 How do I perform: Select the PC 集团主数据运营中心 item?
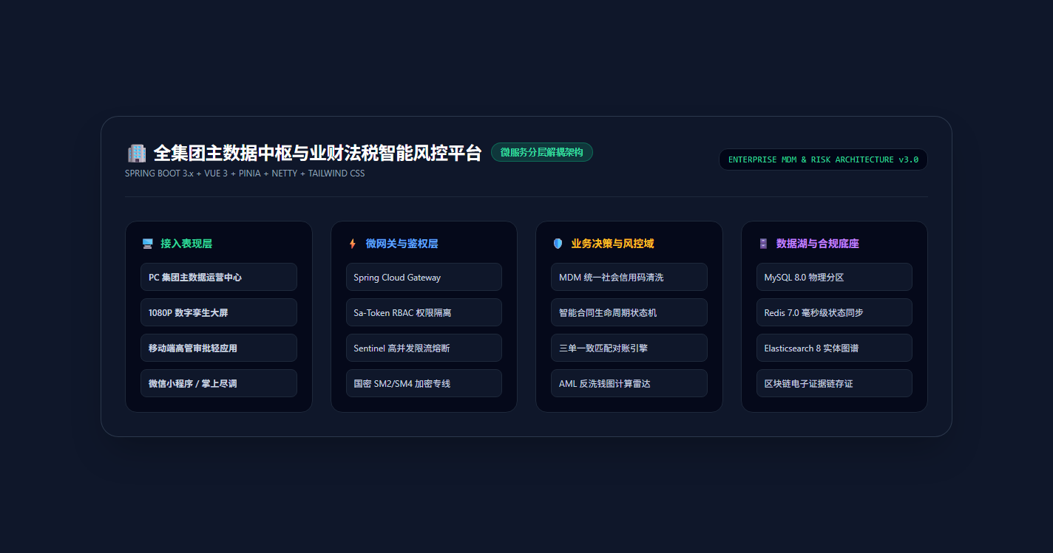tap(219, 277)
